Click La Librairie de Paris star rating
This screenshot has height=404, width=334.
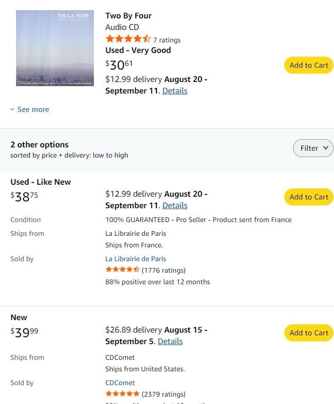pyautogui.click(x=122, y=269)
